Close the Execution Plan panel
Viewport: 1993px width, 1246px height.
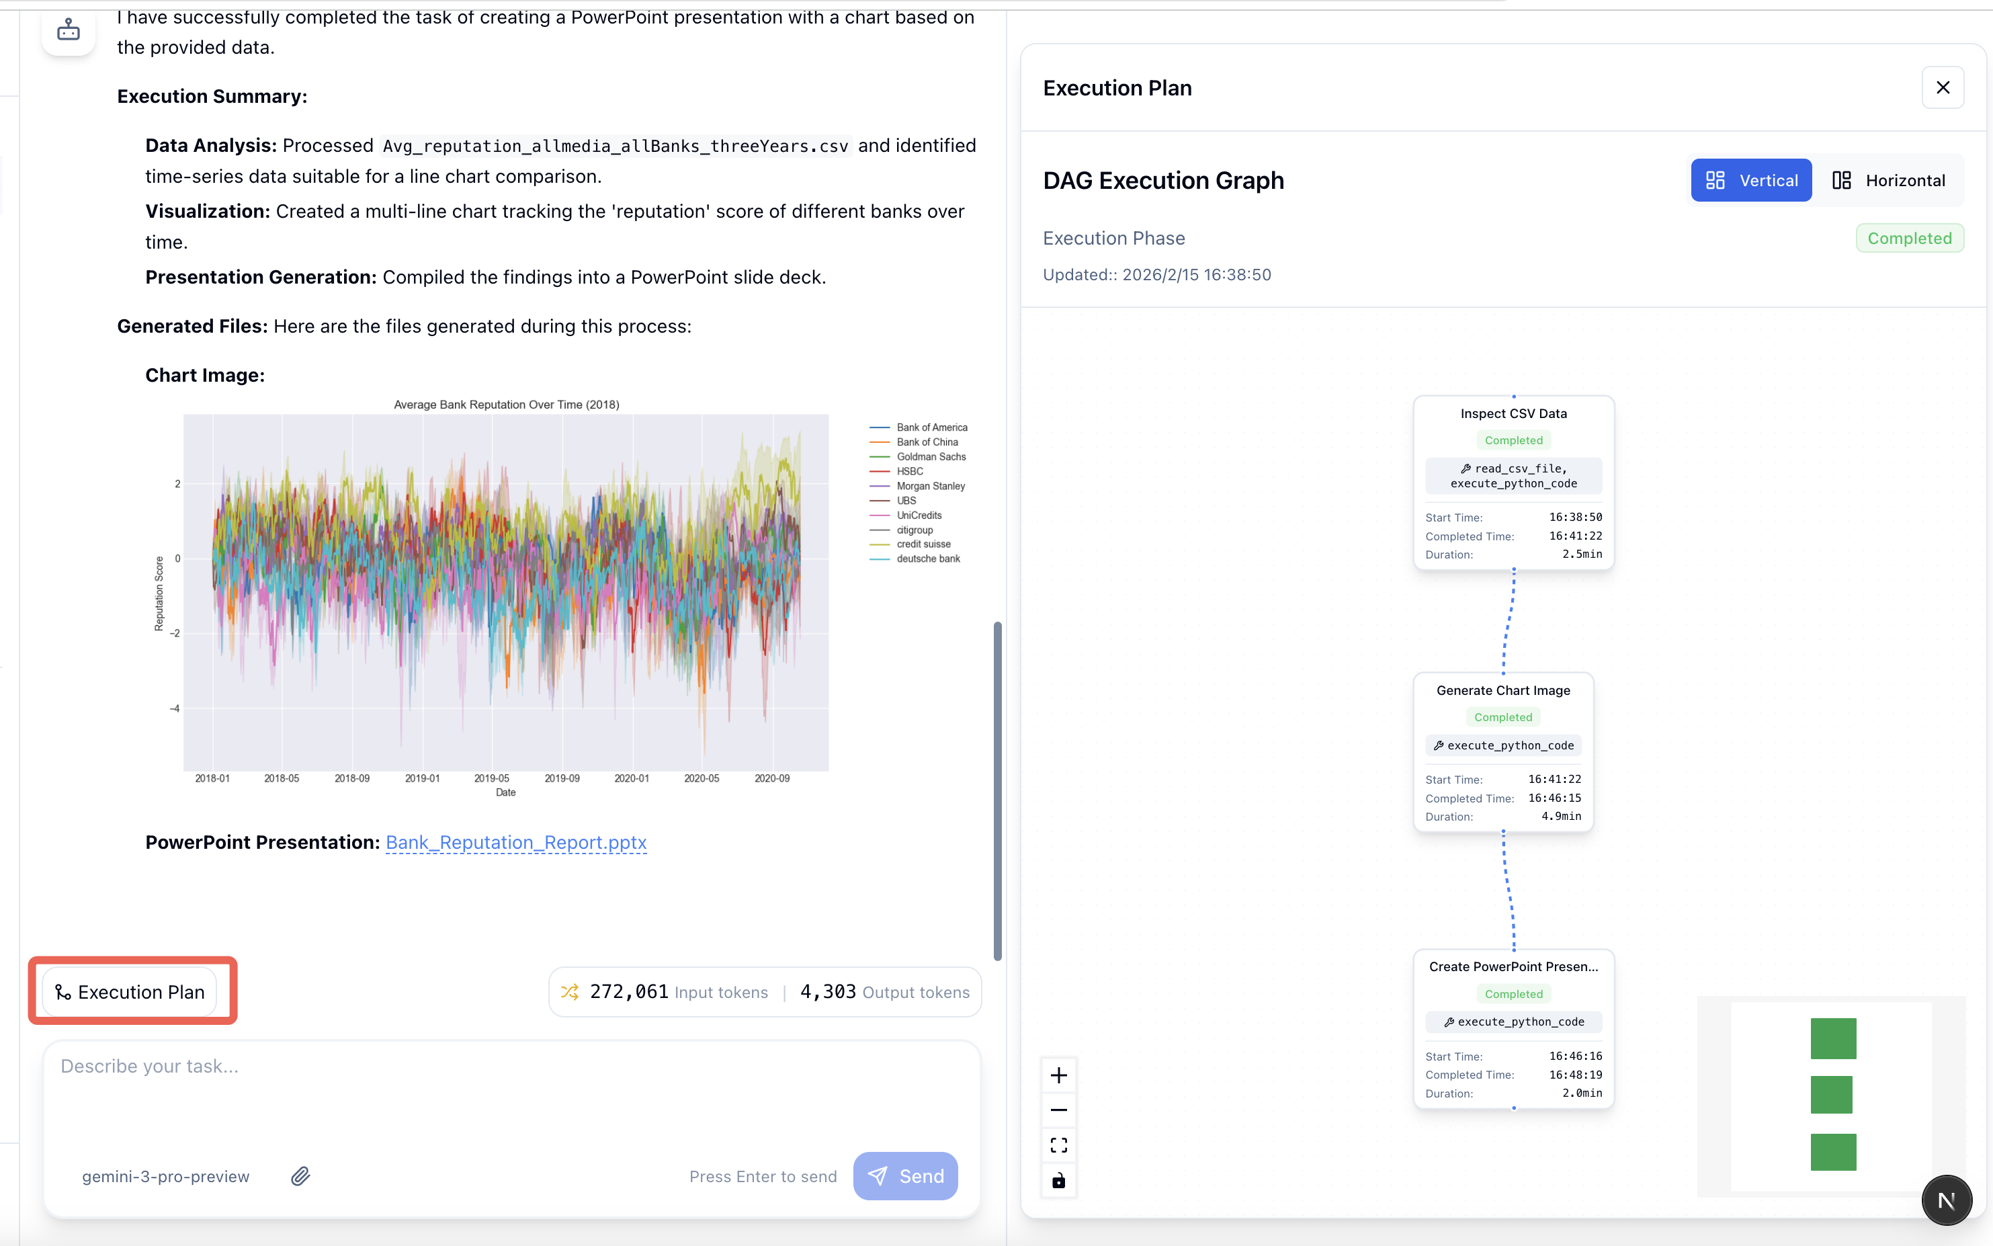click(x=1942, y=87)
